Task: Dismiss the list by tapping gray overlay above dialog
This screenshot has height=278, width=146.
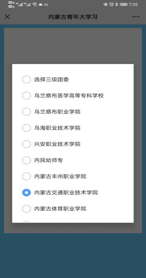Action: (x=73, y=46)
